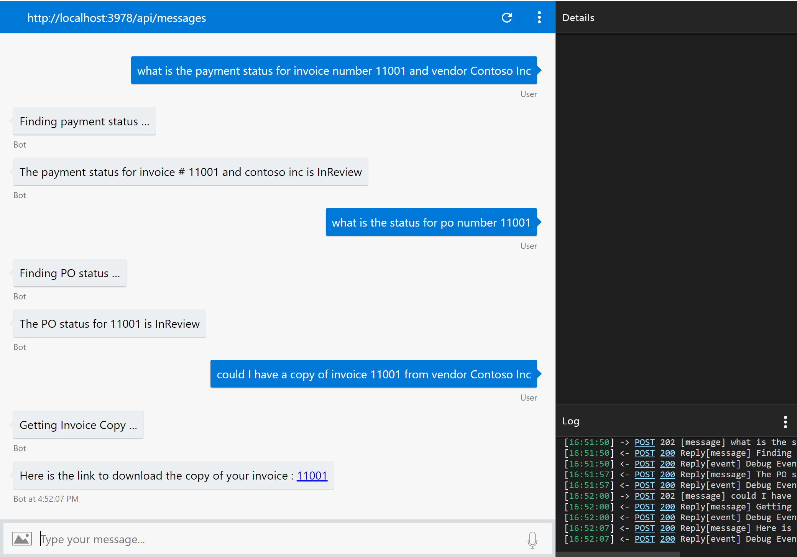Open the three-dot menu in the address bar
This screenshot has width=797, height=557.
(539, 18)
